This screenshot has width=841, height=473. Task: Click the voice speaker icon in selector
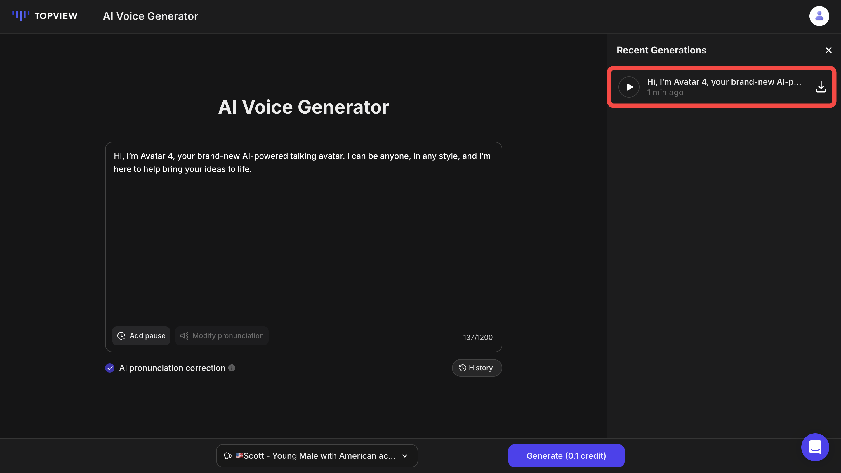pyautogui.click(x=227, y=456)
